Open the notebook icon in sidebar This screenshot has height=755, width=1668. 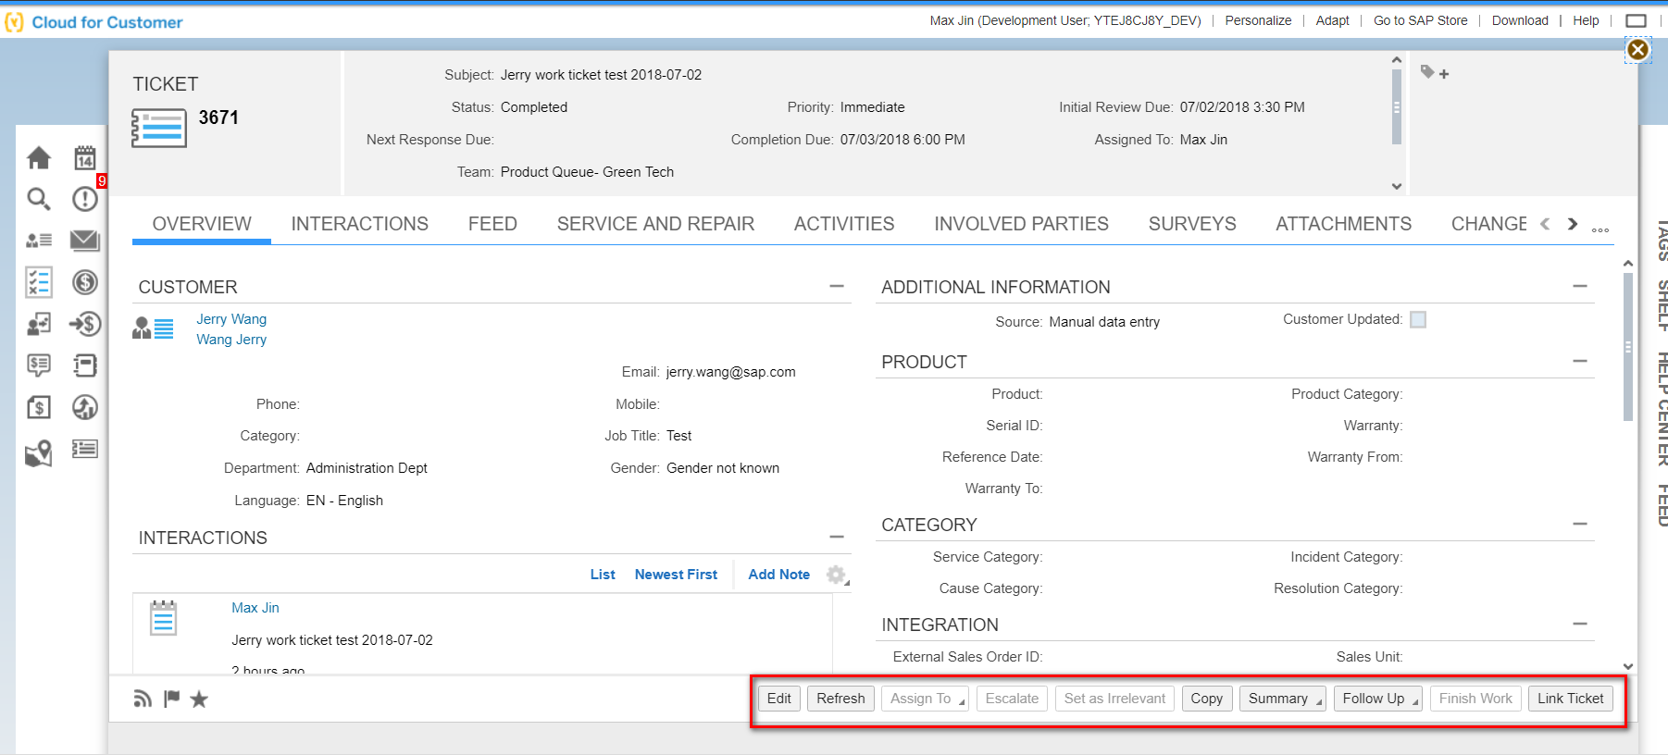[x=85, y=365]
